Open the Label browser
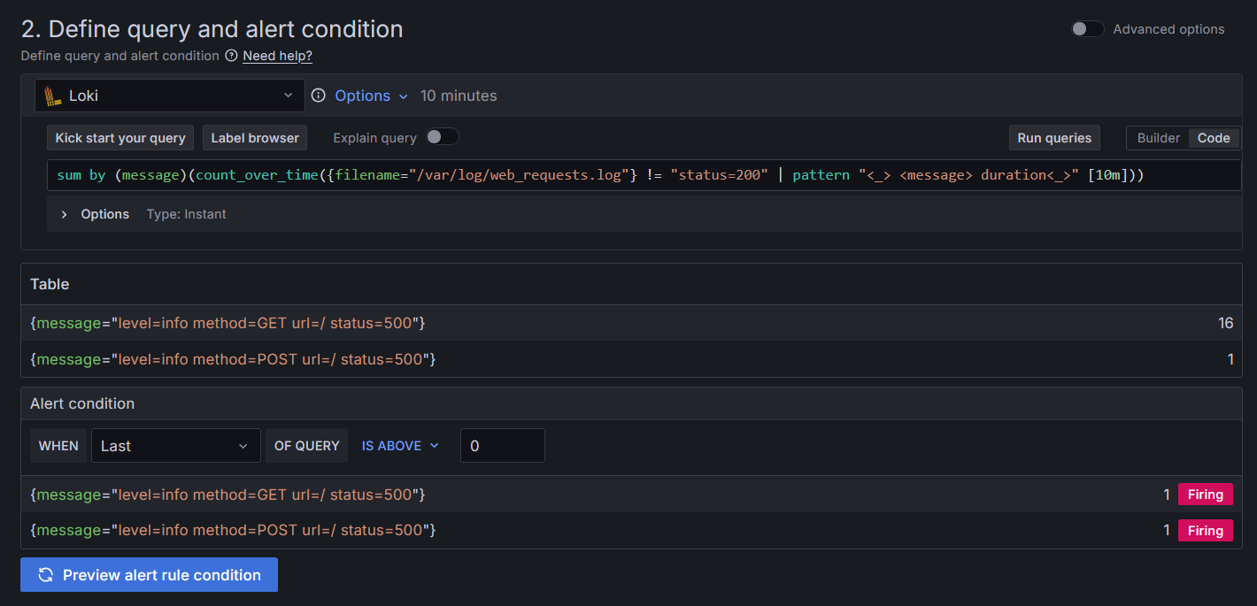The height and width of the screenshot is (606, 1257). pos(254,137)
